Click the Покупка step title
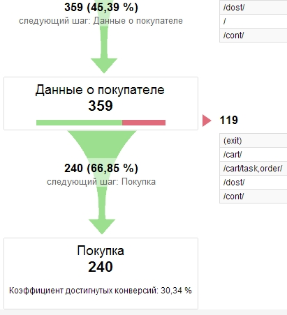Screen dimensions: 287x315 click(x=101, y=251)
